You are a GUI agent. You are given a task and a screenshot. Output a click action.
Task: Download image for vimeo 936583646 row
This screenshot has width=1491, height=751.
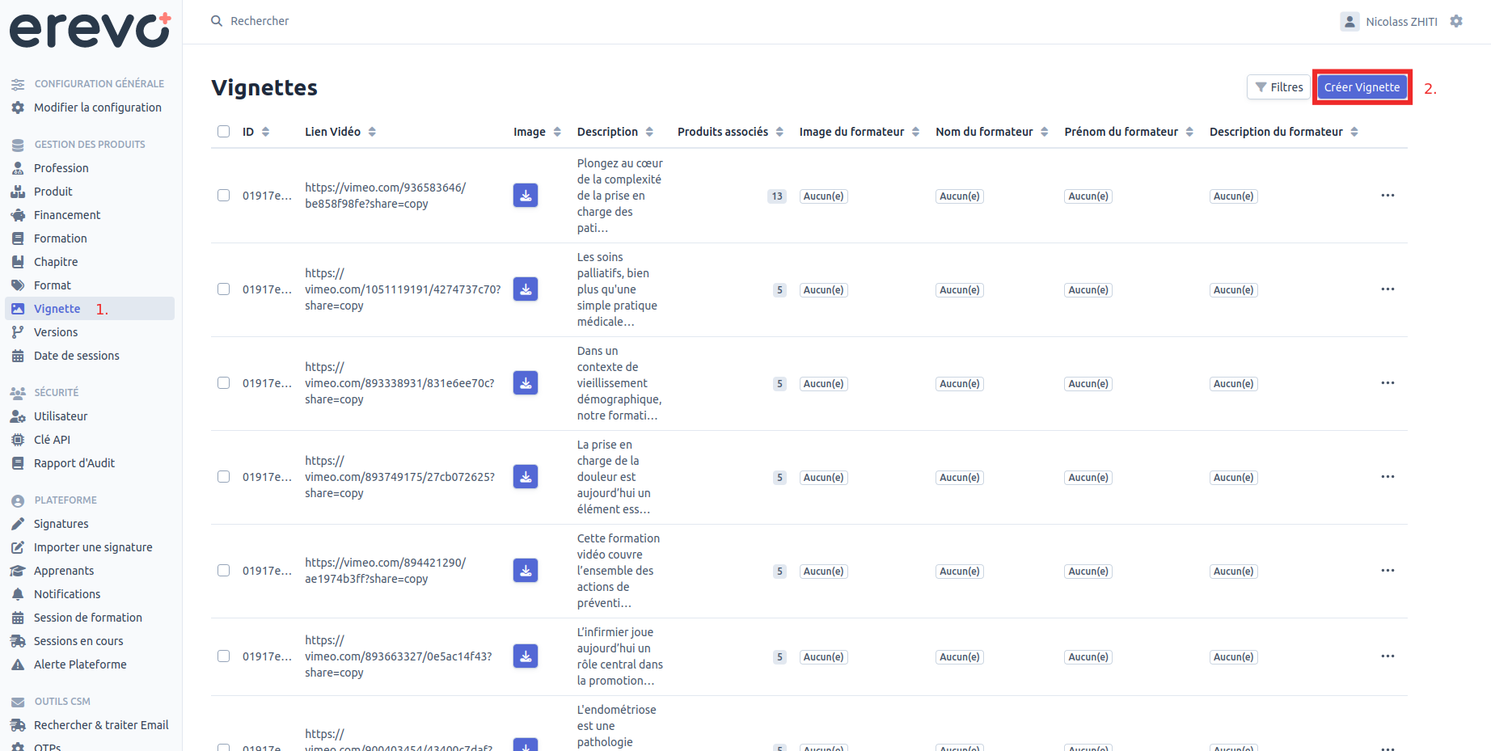(526, 196)
